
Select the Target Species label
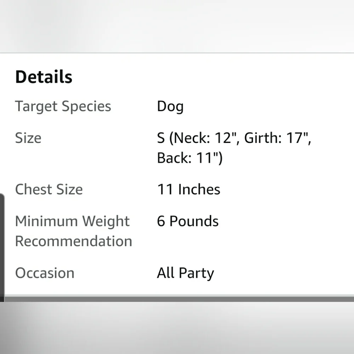tap(63, 106)
